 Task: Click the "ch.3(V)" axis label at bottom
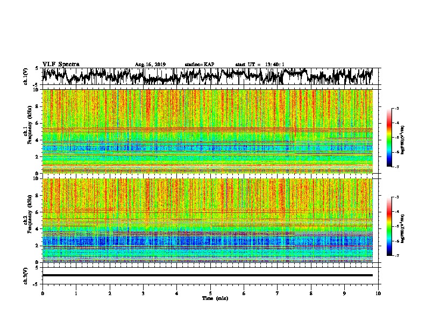[x=26, y=276]
